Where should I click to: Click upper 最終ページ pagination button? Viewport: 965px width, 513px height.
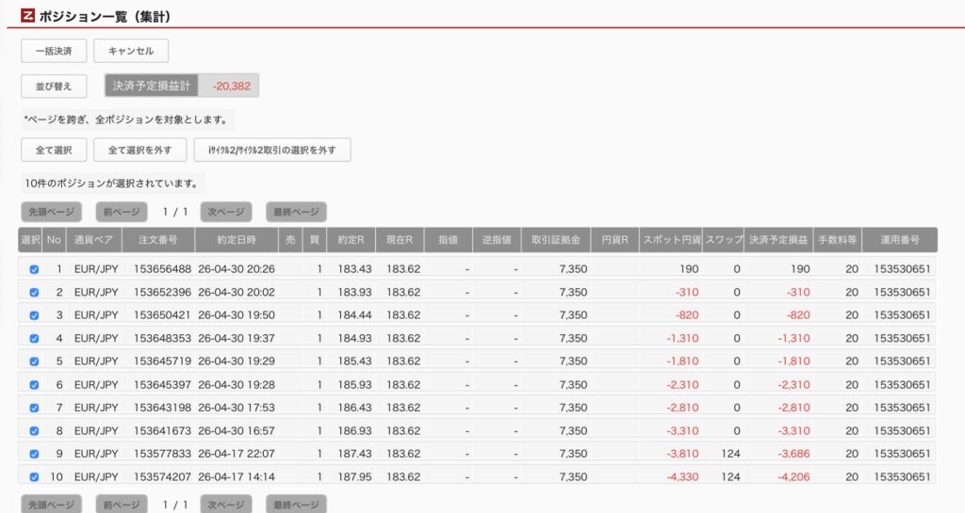pyautogui.click(x=296, y=212)
